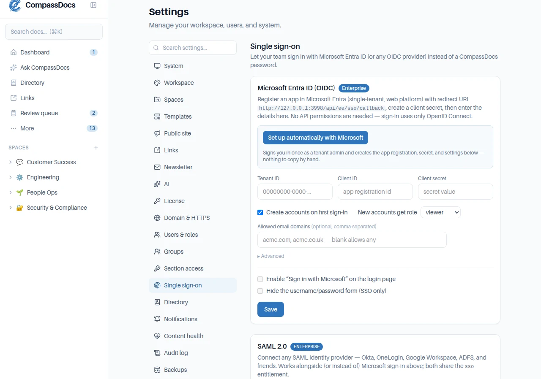Open the Review queue link
Image resolution: width=541 pixels, height=379 pixels.
pos(54,113)
